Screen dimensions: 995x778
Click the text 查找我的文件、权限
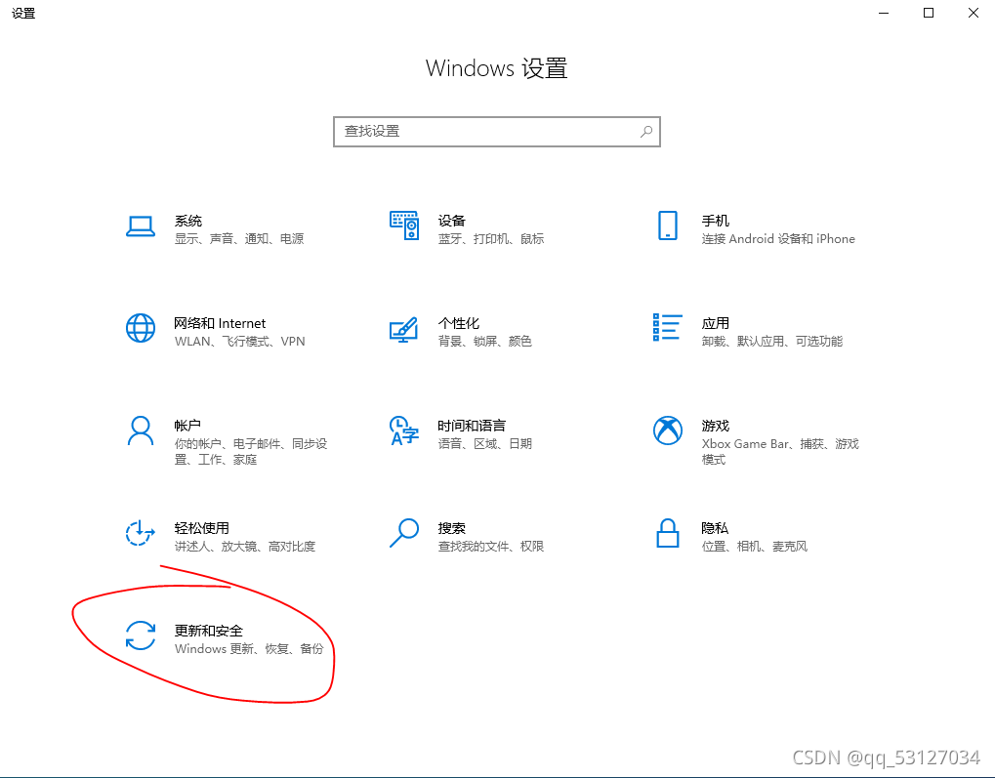point(491,547)
